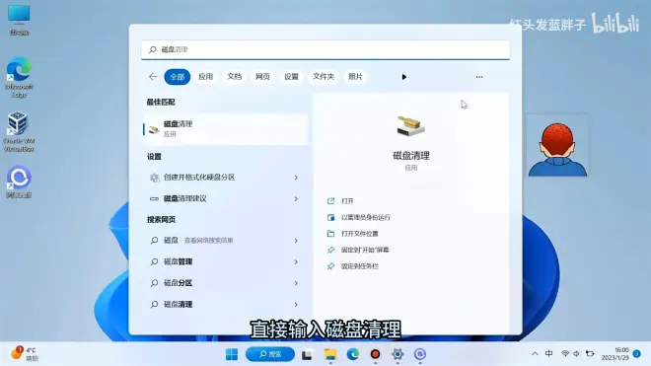Expand chevron for 磁盘管理 suggestion
This screenshot has height=366, width=651.
296,261
